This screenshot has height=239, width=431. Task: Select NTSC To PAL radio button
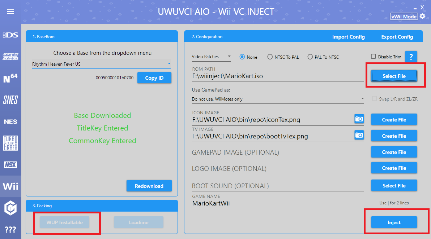(x=283, y=57)
